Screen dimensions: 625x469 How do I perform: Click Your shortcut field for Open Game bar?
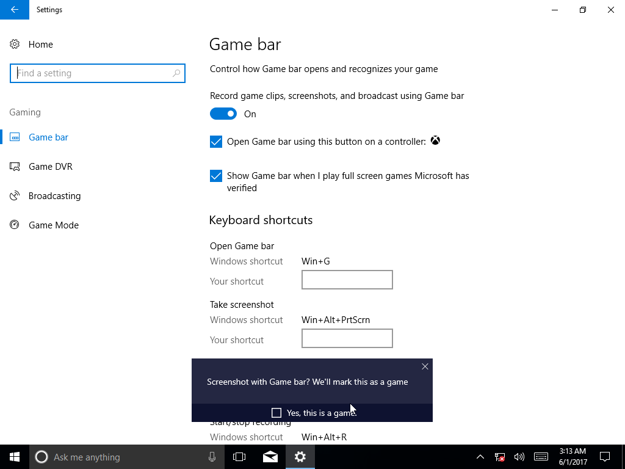pyautogui.click(x=347, y=280)
